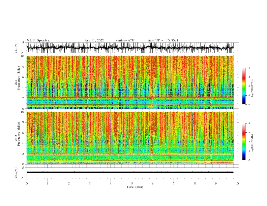This screenshot has width=267, height=206.
Task: Click the "ch.1(V)" waveform axis label
Action: pos(16,48)
